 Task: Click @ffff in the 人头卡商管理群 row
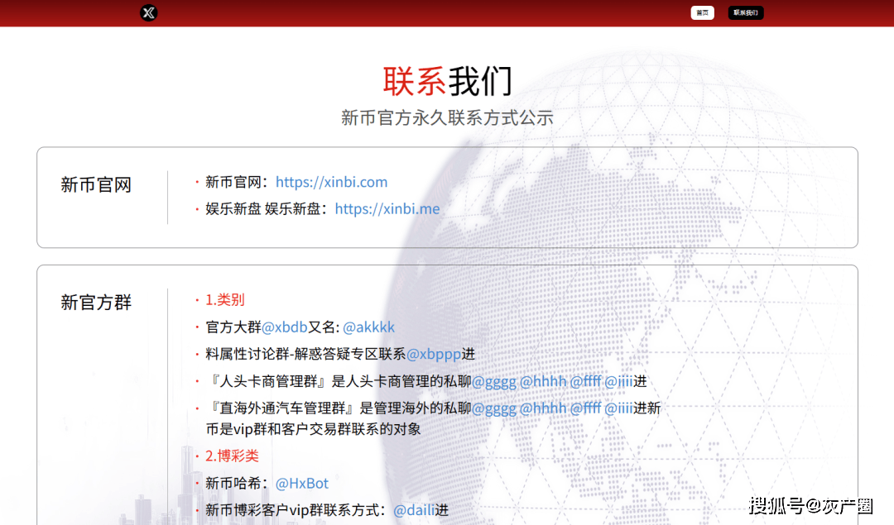585,381
